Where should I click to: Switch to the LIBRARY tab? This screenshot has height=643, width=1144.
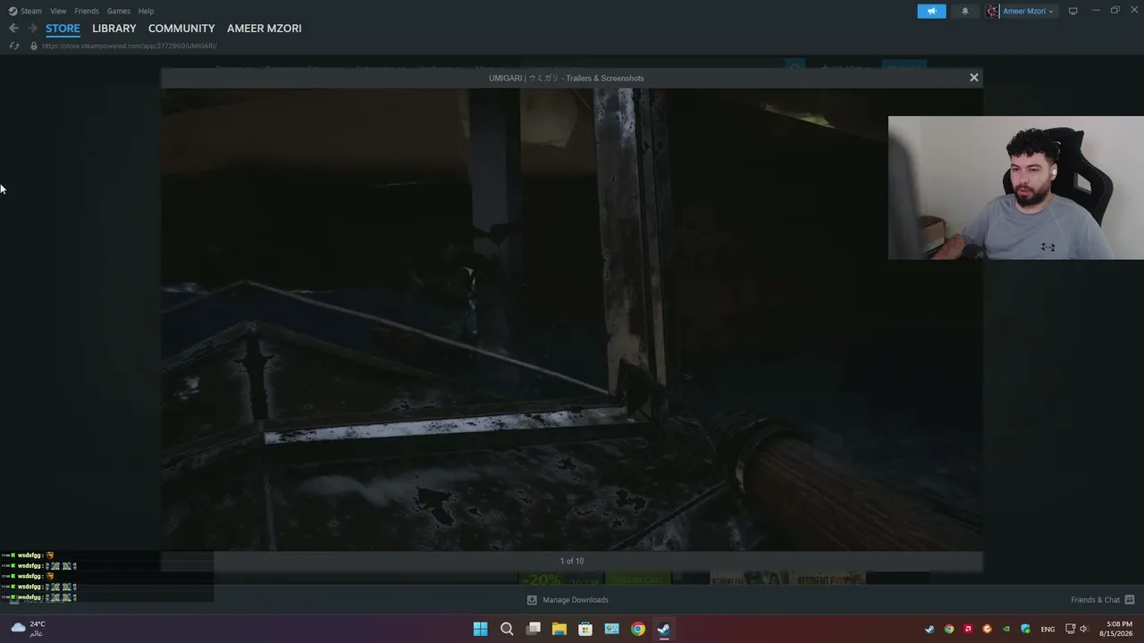(114, 29)
